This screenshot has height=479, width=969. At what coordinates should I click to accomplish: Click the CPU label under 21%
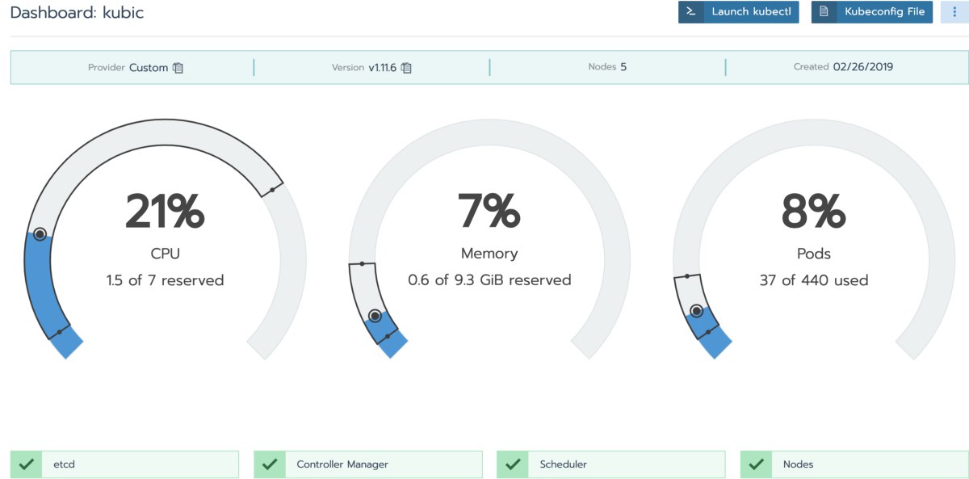[x=165, y=254]
